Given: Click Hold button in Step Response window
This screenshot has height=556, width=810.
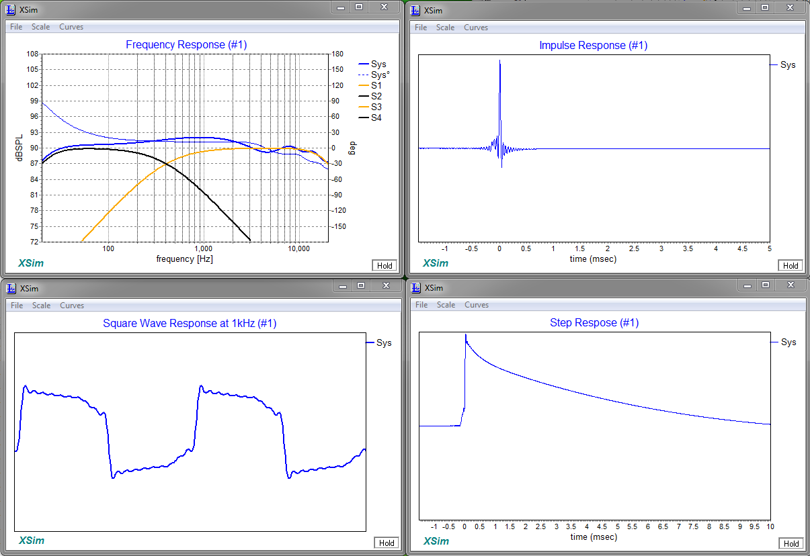Looking at the screenshot, I should click(x=791, y=543).
